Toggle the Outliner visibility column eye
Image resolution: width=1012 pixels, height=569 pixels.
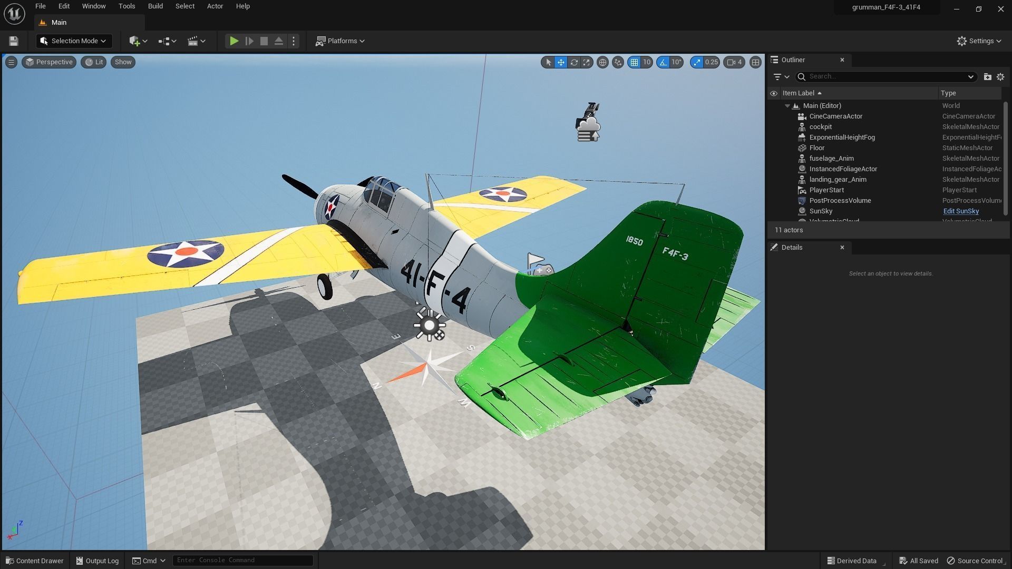click(x=773, y=93)
